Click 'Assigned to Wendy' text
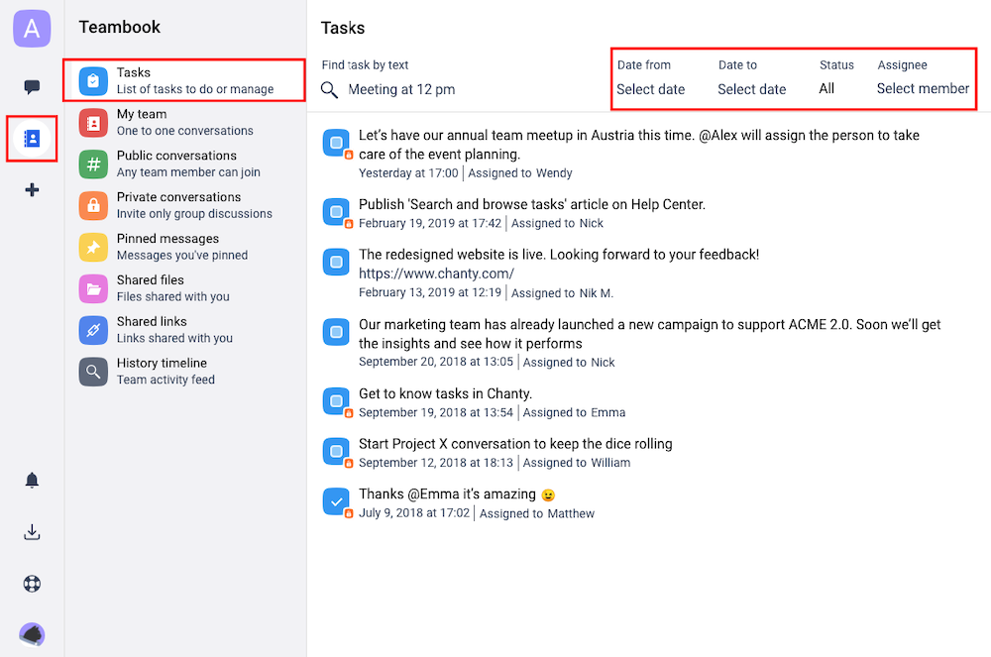 519,173
